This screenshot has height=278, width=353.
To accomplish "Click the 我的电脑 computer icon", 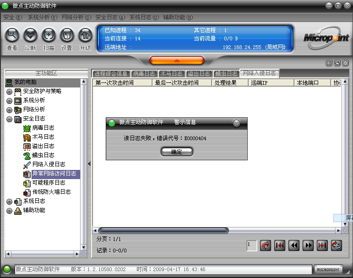I will 9,82.
